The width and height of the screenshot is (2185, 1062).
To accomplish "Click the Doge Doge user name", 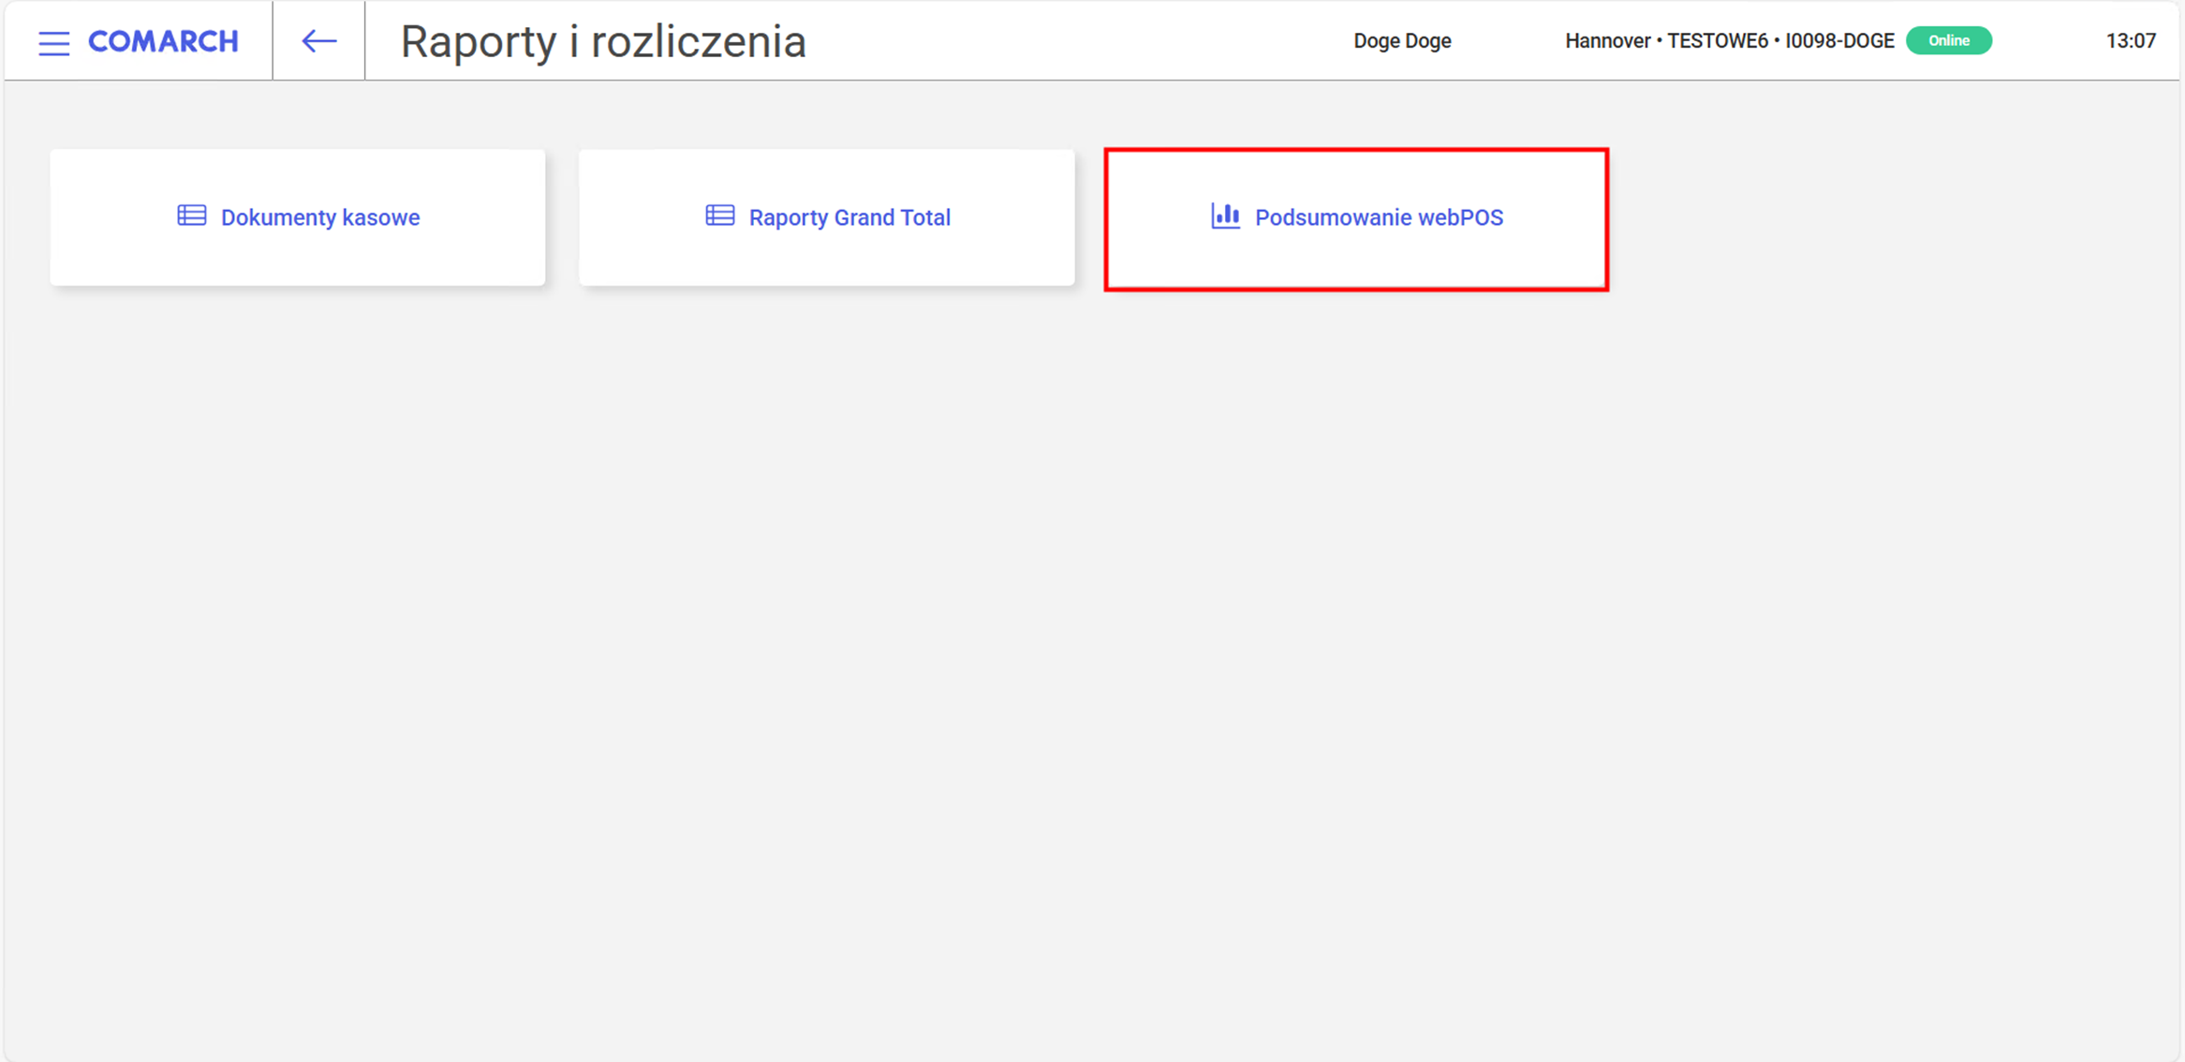I will click(1402, 41).
